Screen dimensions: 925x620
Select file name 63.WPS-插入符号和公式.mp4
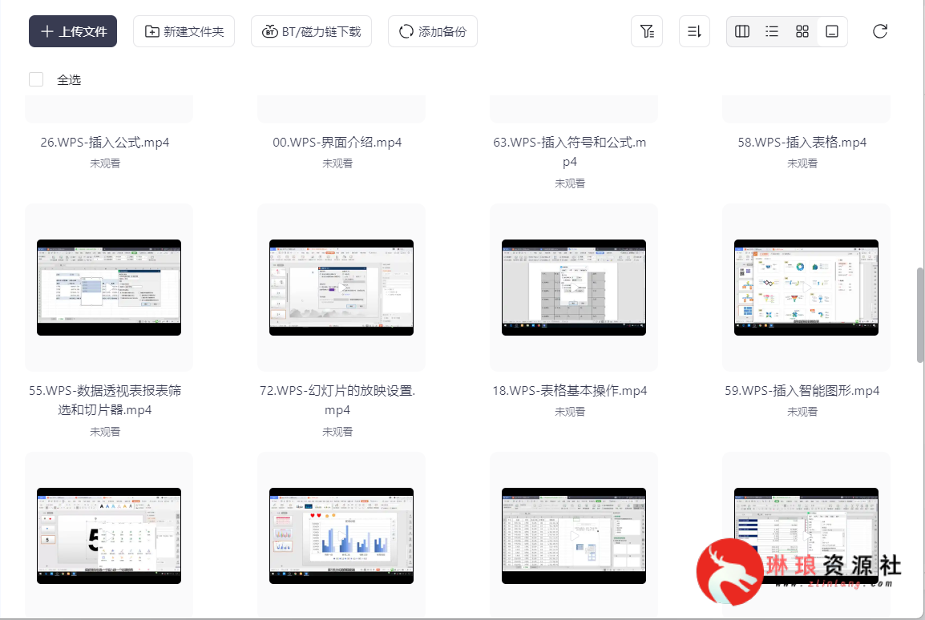570,151
